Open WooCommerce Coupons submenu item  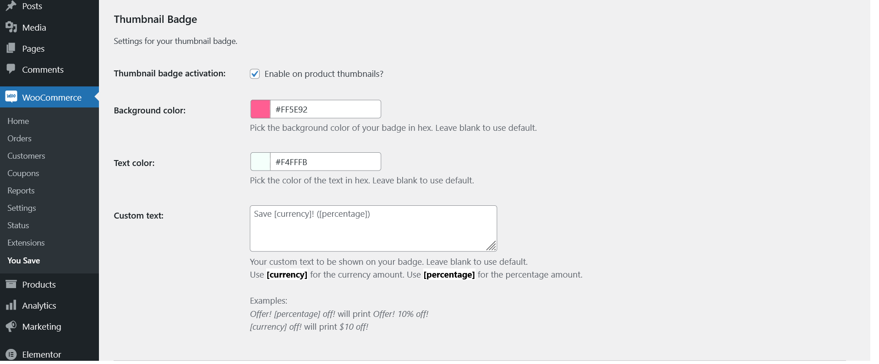pyautogui.click(x=23, y=173)
